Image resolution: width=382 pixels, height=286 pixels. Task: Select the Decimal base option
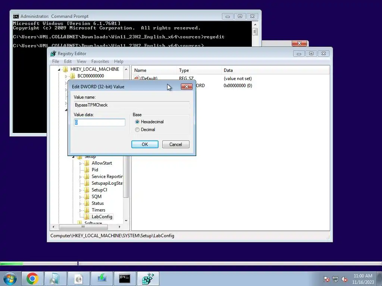point(137,130)
